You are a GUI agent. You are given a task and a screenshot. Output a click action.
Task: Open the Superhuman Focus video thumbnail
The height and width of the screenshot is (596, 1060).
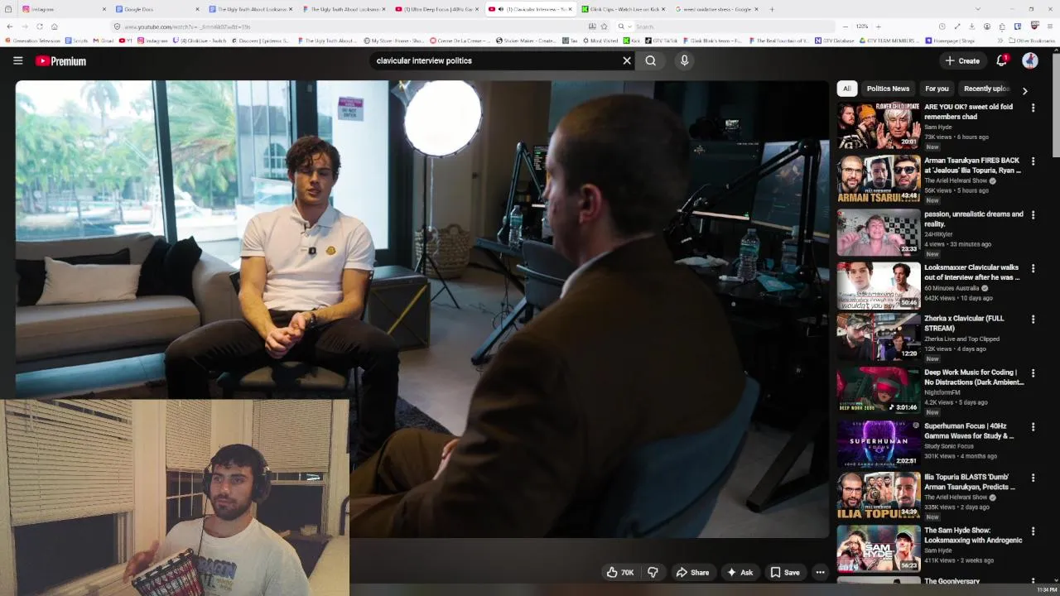[x=878, y=444]
